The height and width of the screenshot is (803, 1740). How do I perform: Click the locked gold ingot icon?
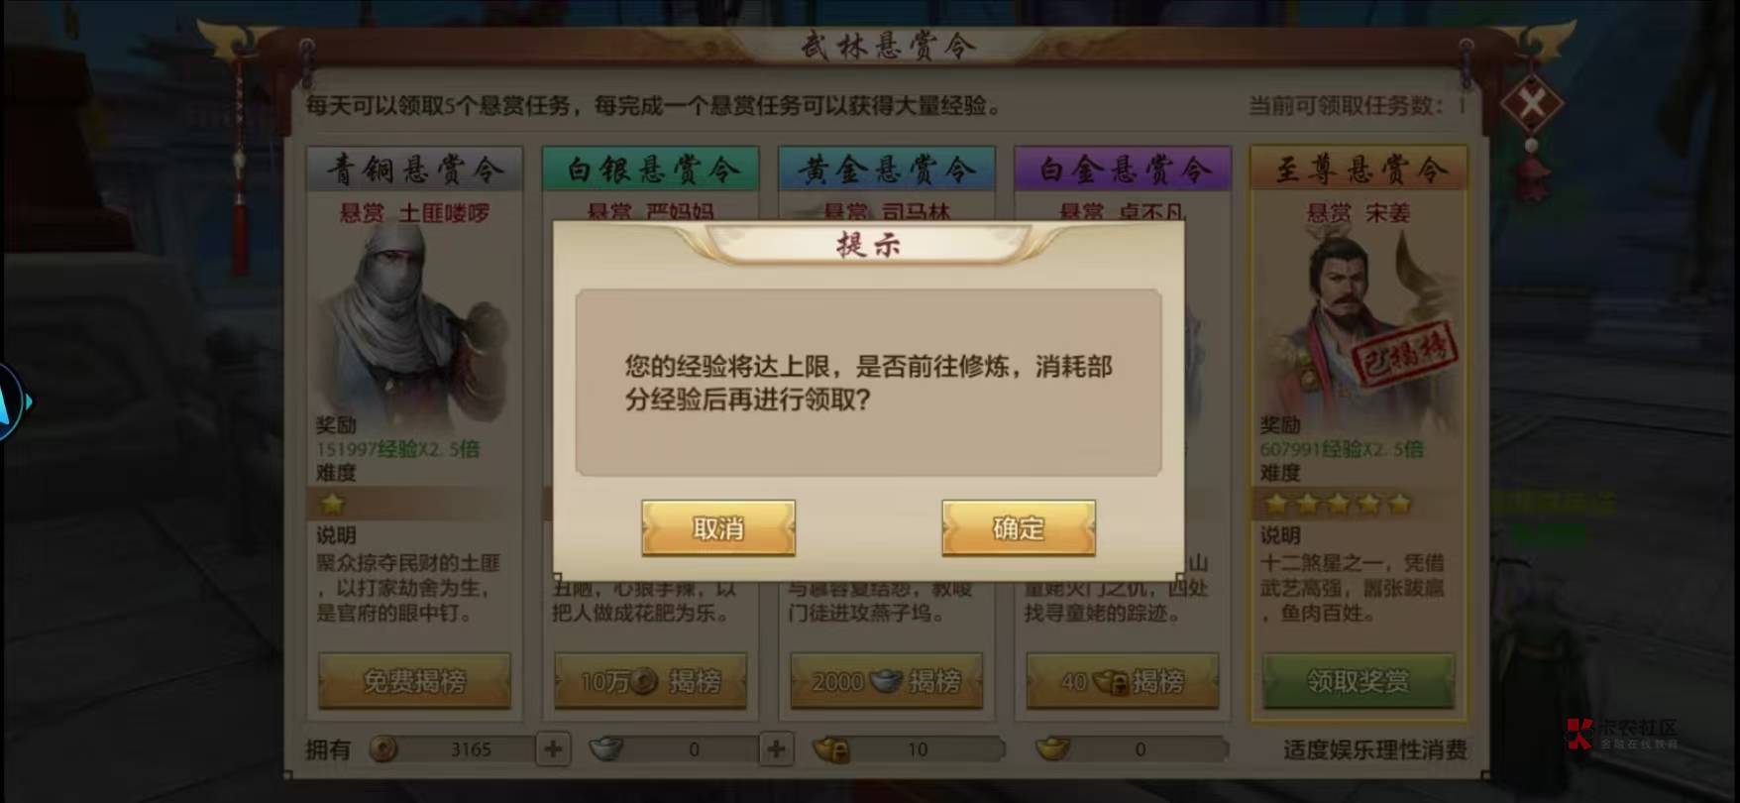[x=831, y=749]
